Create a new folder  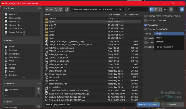click(67, 9)
